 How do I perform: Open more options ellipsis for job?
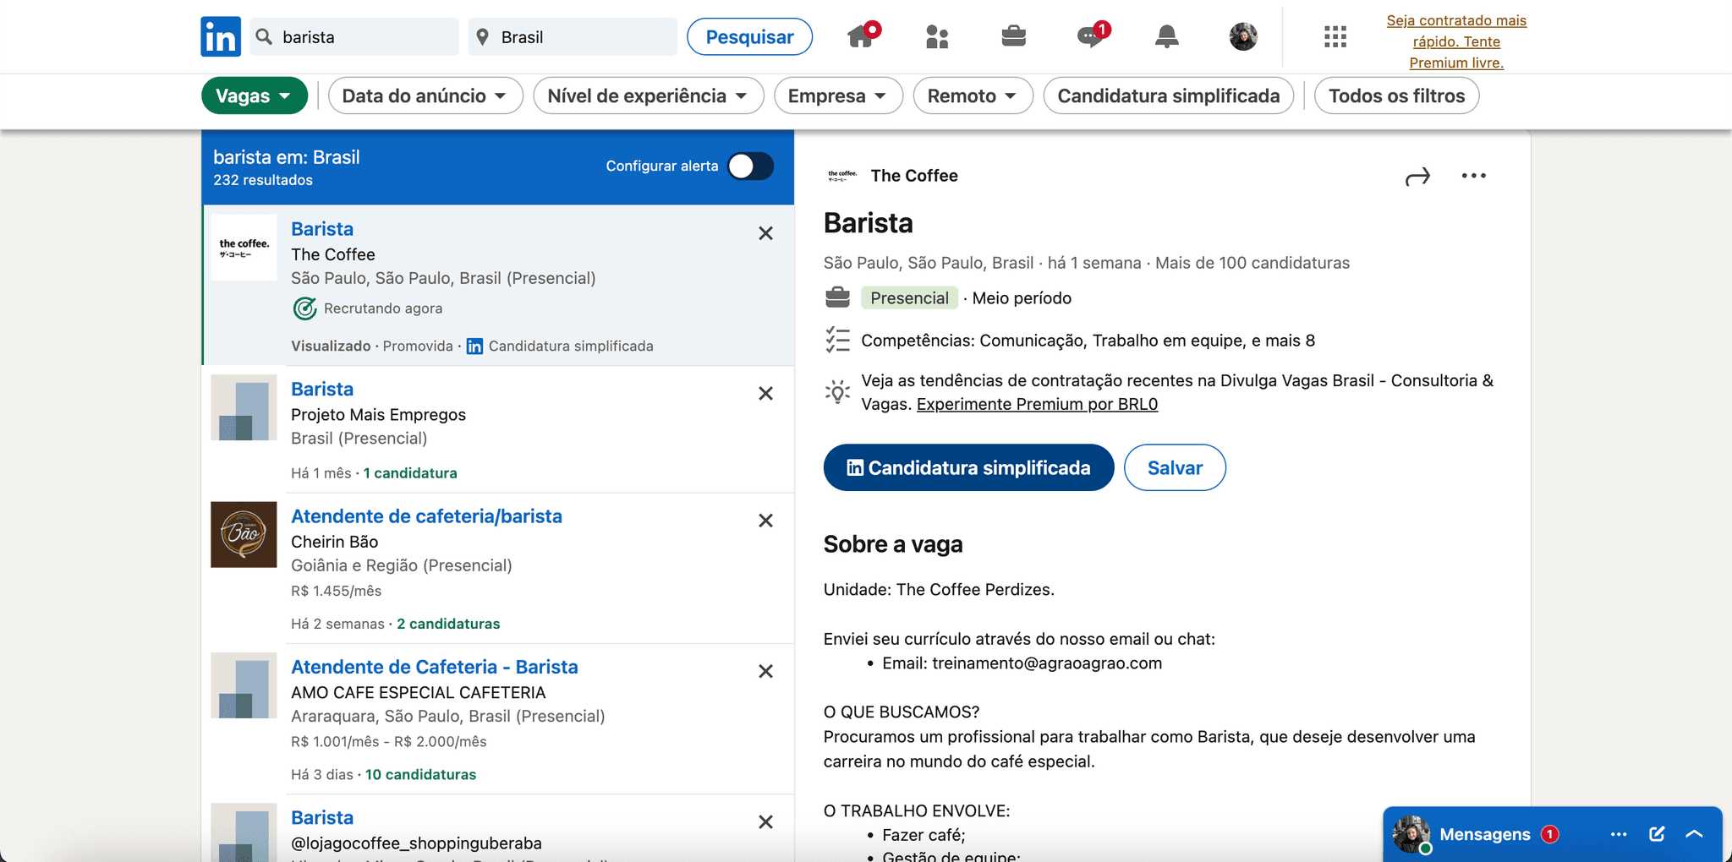(x=1473, y=176)
